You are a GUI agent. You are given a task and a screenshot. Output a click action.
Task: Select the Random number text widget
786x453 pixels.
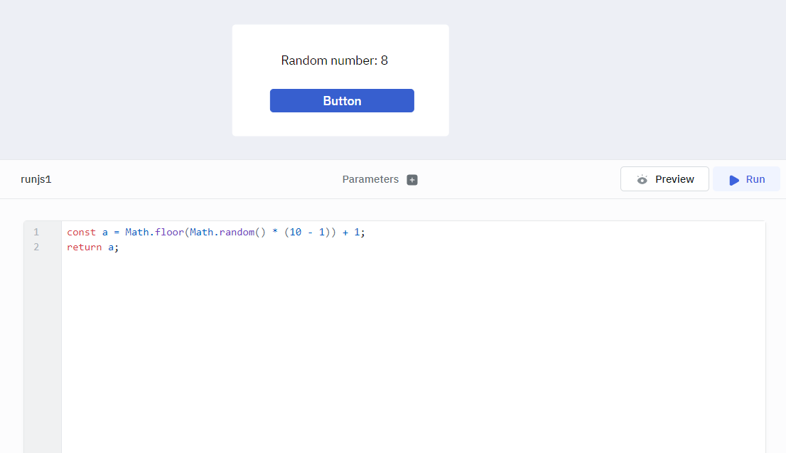pyautogui.click(x=334, y=60)
